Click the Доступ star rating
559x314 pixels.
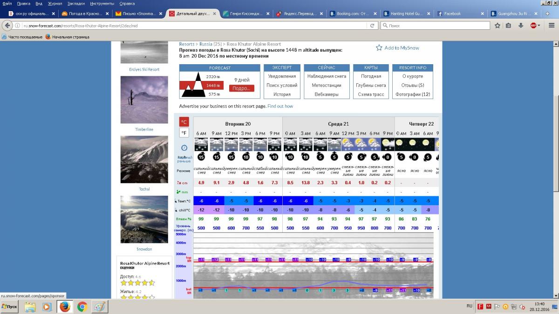click(137, 283)
